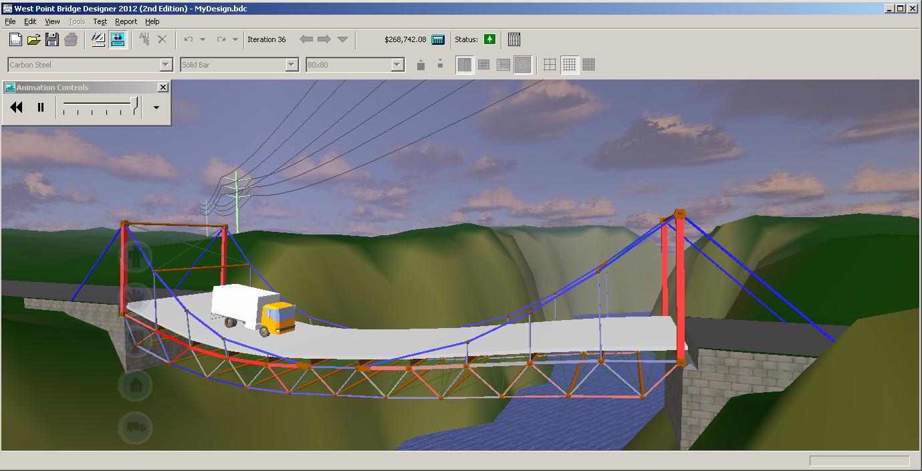This screenshot has height=471, width=922.
Task: Open a saved bridge design file
Action: click(33, 39)
